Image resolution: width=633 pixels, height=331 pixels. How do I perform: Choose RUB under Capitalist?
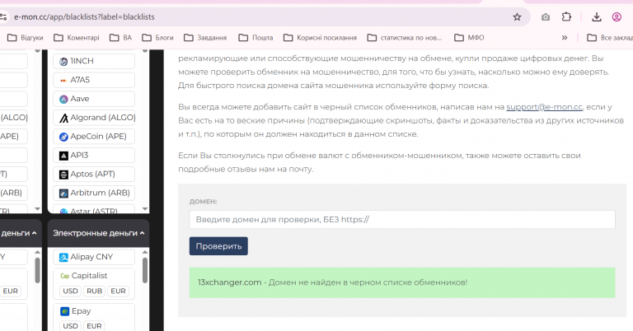[95, 291]
